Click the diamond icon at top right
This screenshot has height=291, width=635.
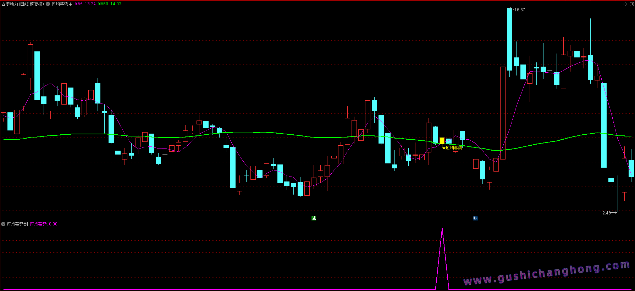click(x=625, y=4)
